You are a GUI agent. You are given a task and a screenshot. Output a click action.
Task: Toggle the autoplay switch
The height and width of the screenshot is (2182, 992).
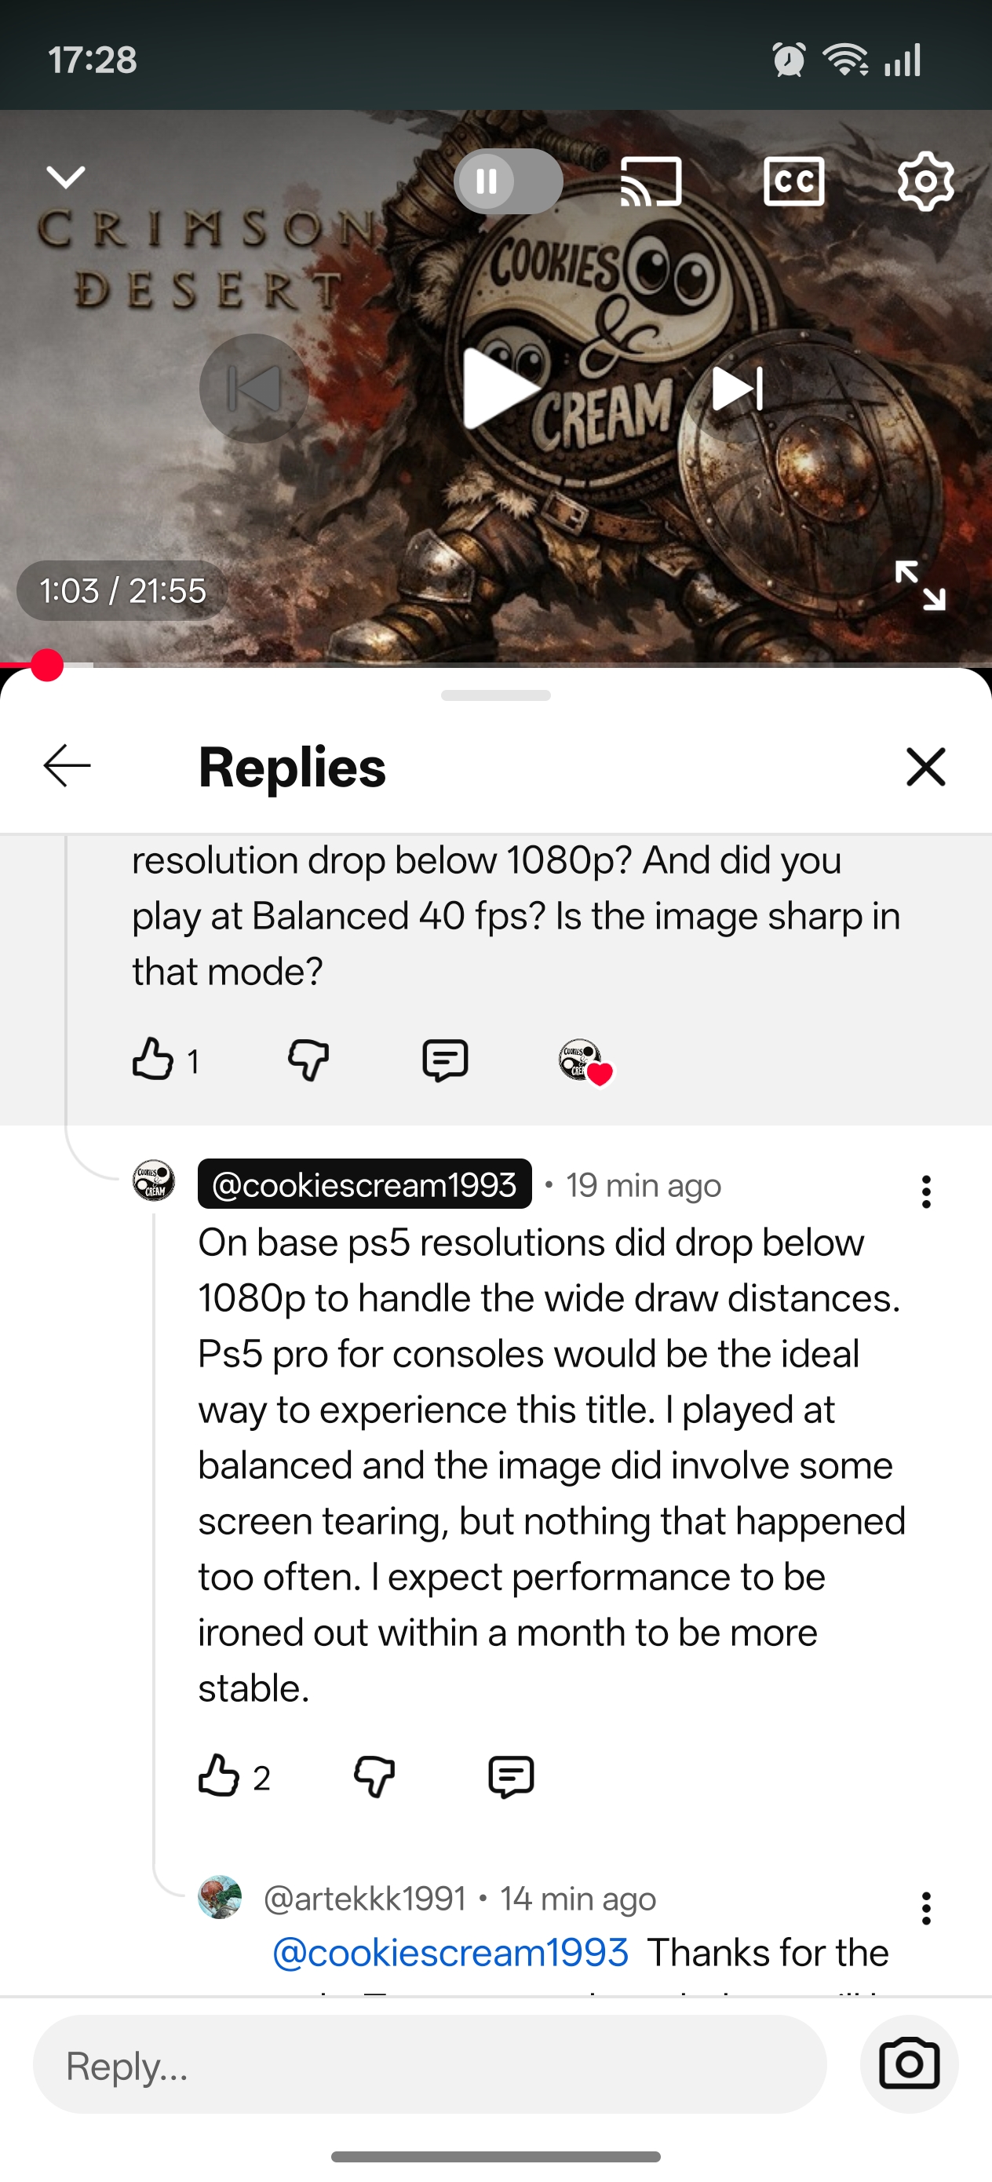pyautogui.click(x=509, y=181)
